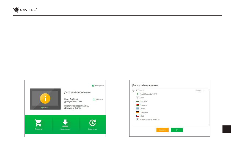
Task: Click 'Доступні оновлення' heading beside device image
Action: pos(77,92)
